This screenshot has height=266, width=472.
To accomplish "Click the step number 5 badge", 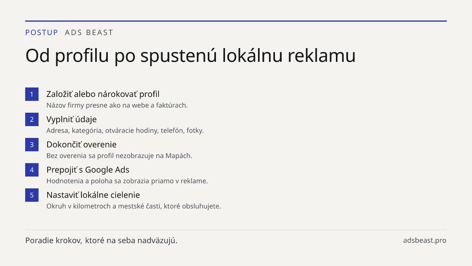I will click(32, 195).
